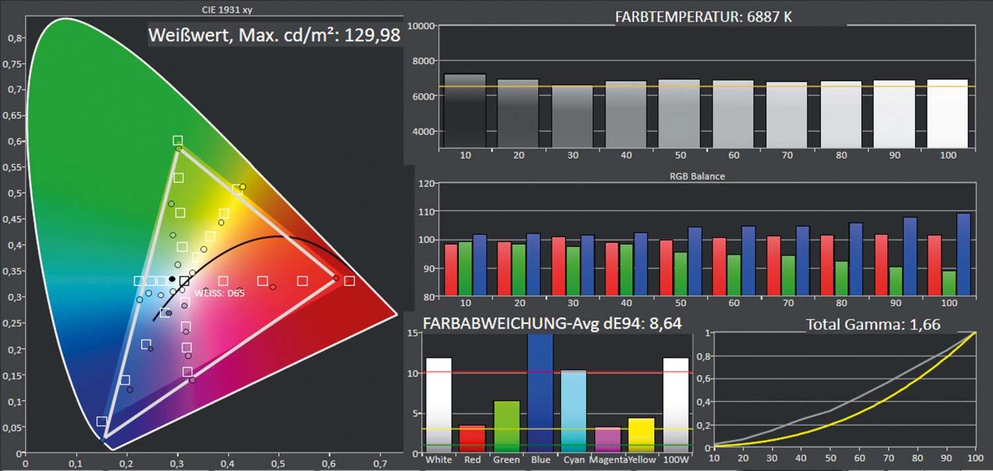
Task: Select the Magenta bar in color deviation chart
Action: point(608,440)
